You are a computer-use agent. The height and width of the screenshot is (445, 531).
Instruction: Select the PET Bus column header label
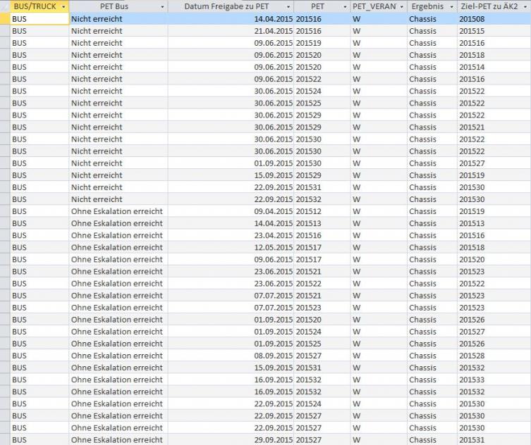pyautogui.click(x=114, y=6)
